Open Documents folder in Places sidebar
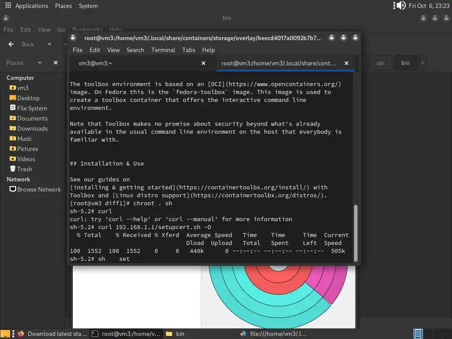The width and height of the screenshot is (452, 339). (x=29, y=118)
